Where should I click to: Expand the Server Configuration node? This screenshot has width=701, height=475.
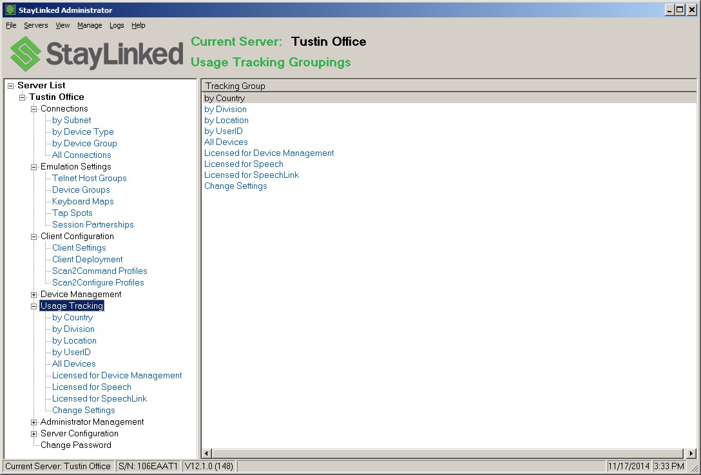pos(33,433)
